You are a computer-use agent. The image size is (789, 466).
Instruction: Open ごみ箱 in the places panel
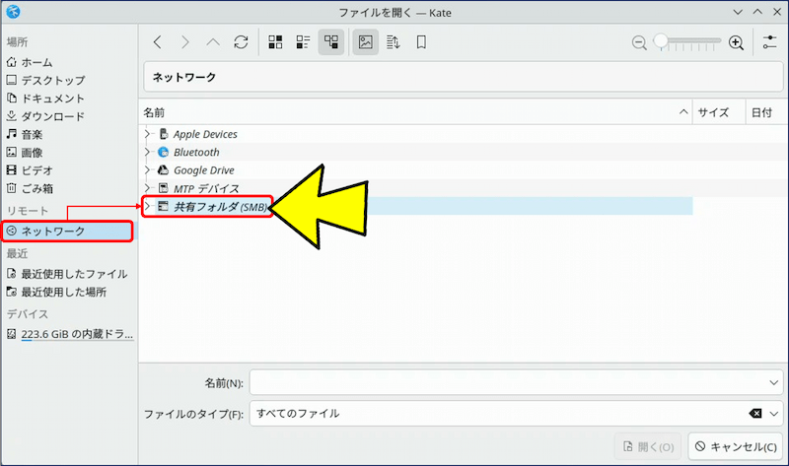[68, 188]
